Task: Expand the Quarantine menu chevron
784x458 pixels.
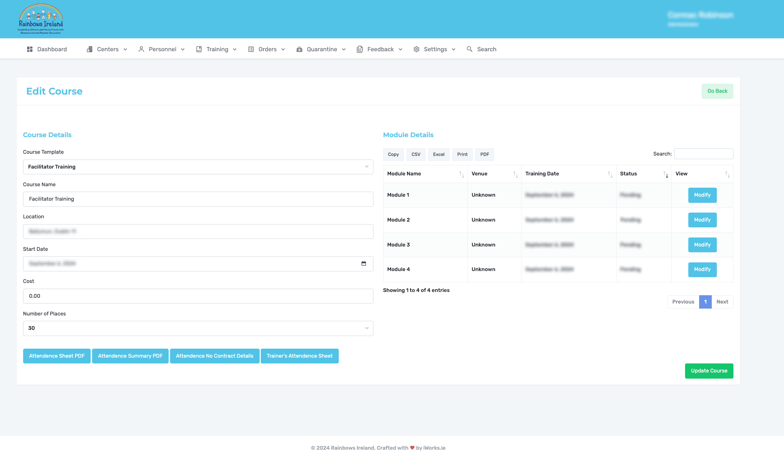Action: tap(344, 49)
